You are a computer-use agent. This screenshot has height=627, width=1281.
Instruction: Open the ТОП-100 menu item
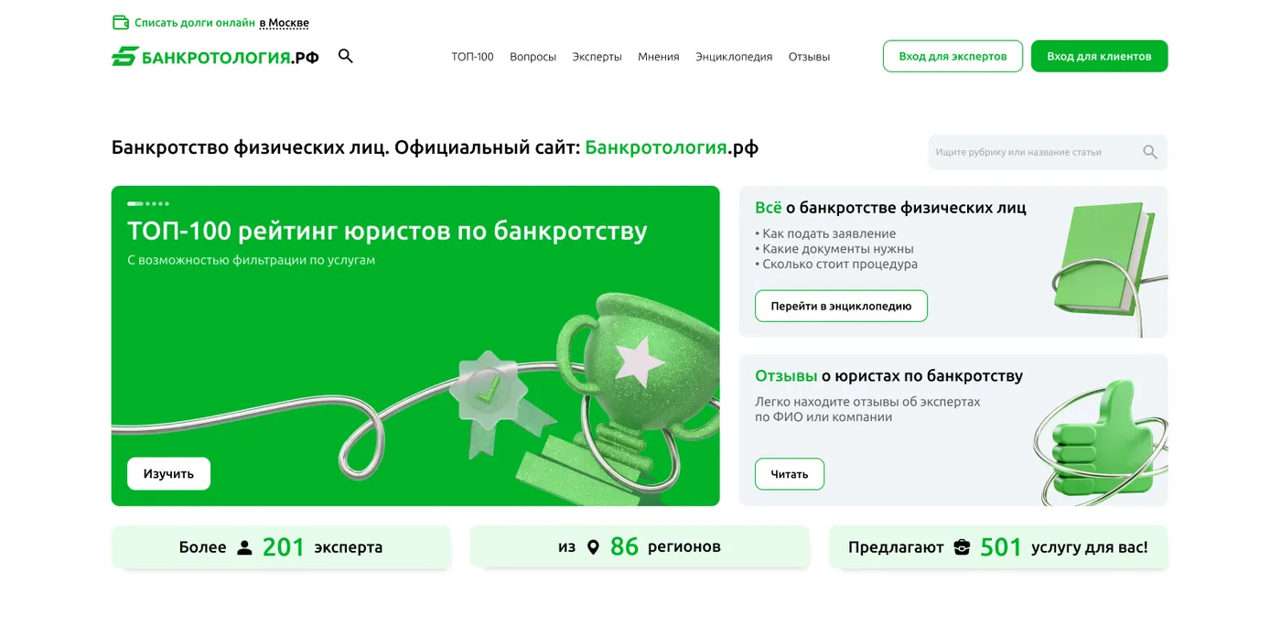coord(472,57)
